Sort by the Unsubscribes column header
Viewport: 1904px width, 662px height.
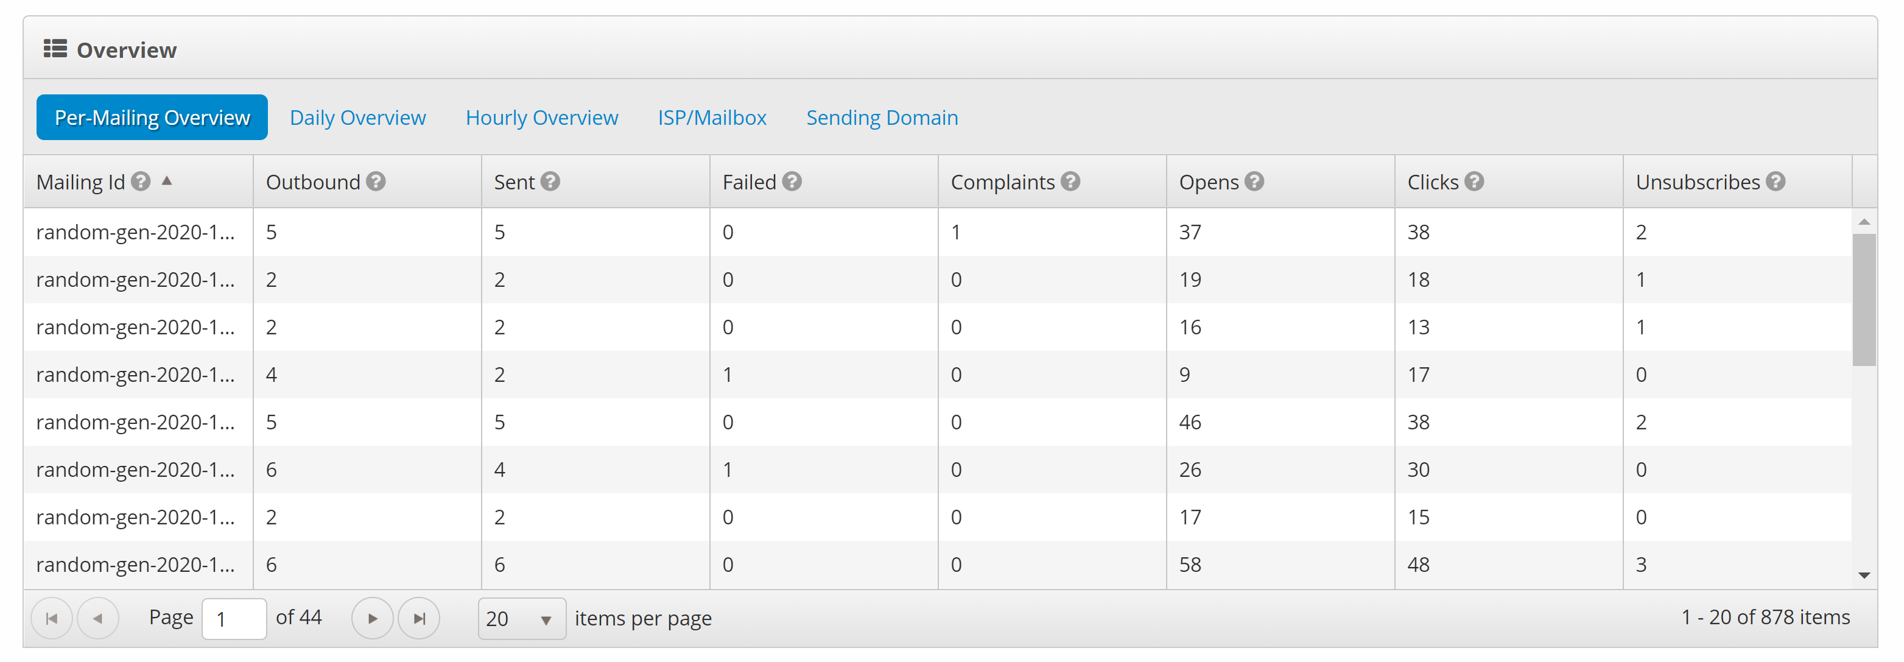(1698, 182)
